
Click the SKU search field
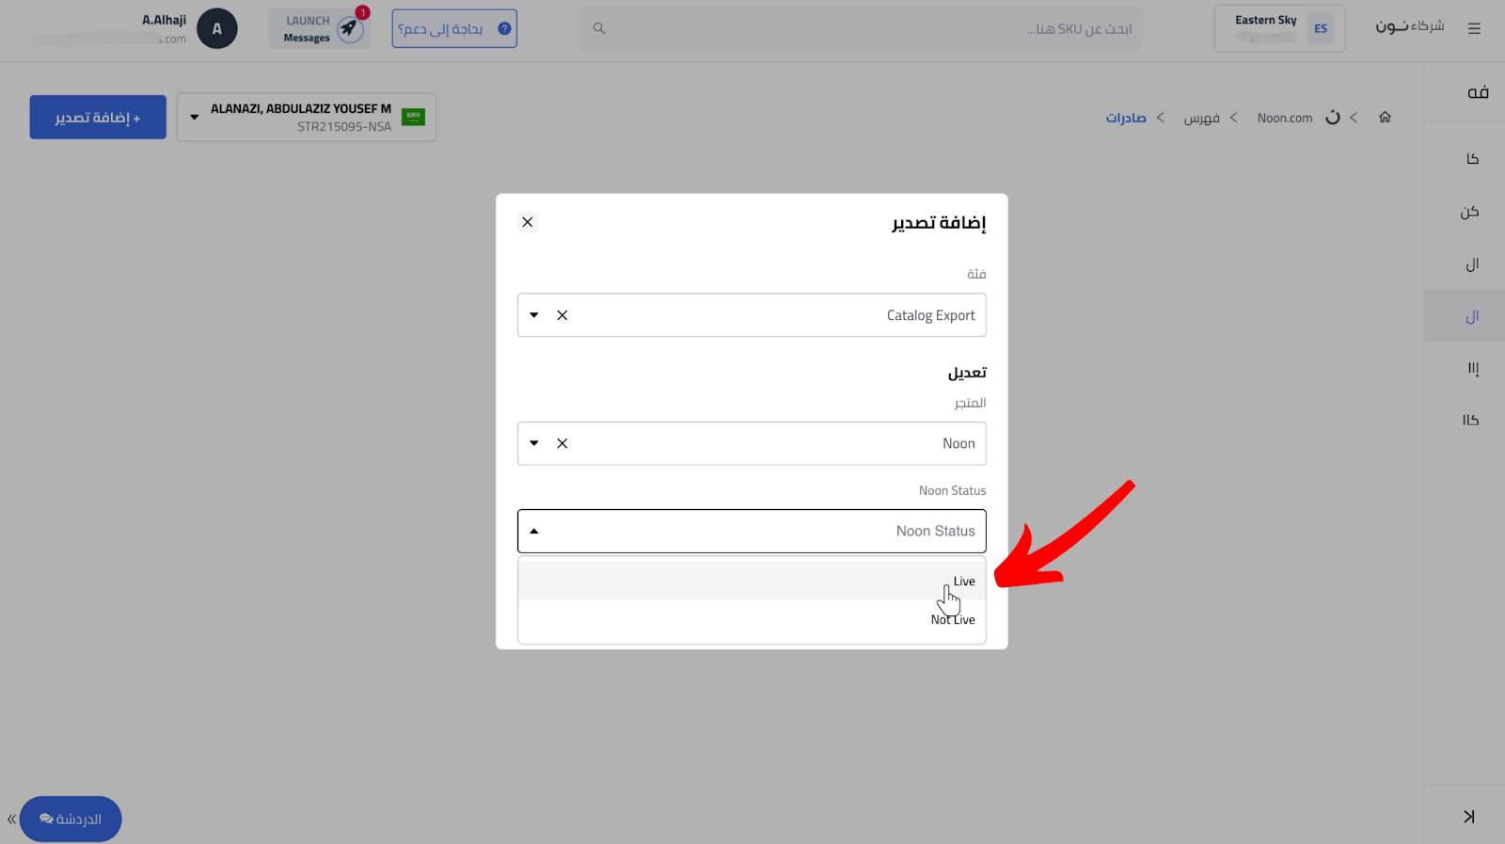coord(861,28)
